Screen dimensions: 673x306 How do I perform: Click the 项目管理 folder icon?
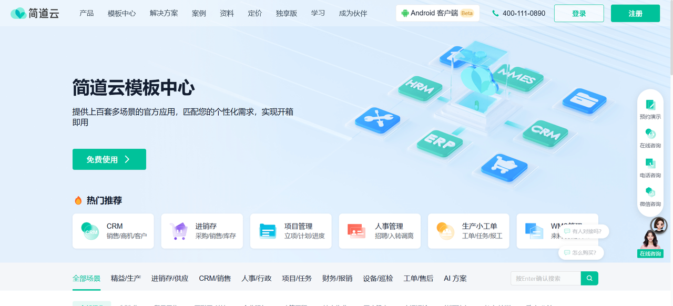[x=268, y=231]
